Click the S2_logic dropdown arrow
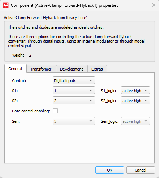This screenshot has width=159, height=178. click(x=146, y=100)
